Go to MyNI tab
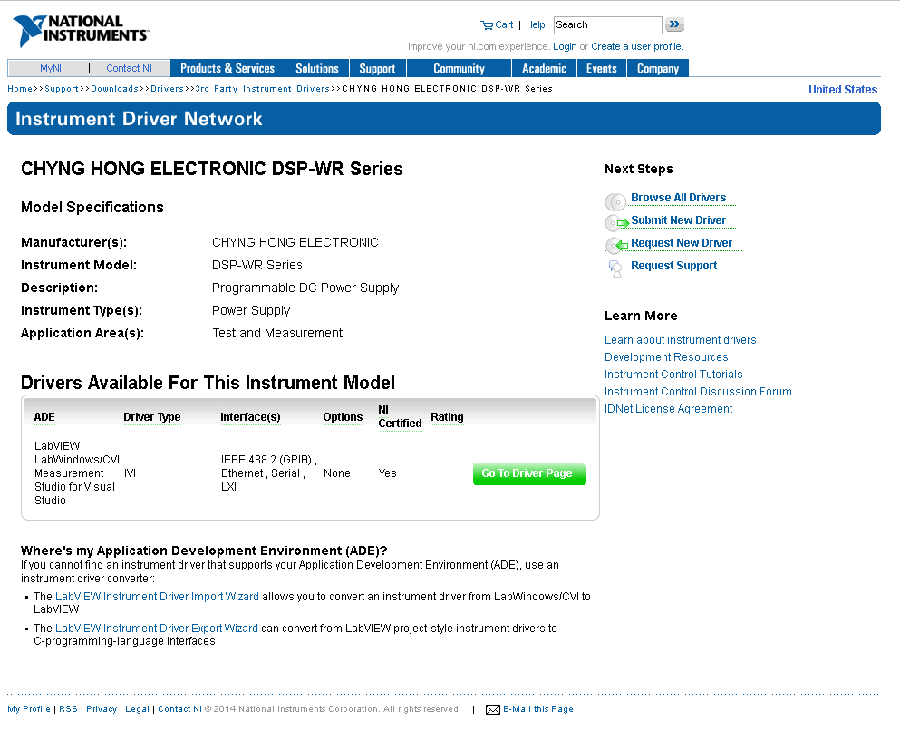This screenshot has width=900, height=731. click(x=51, y=68)
